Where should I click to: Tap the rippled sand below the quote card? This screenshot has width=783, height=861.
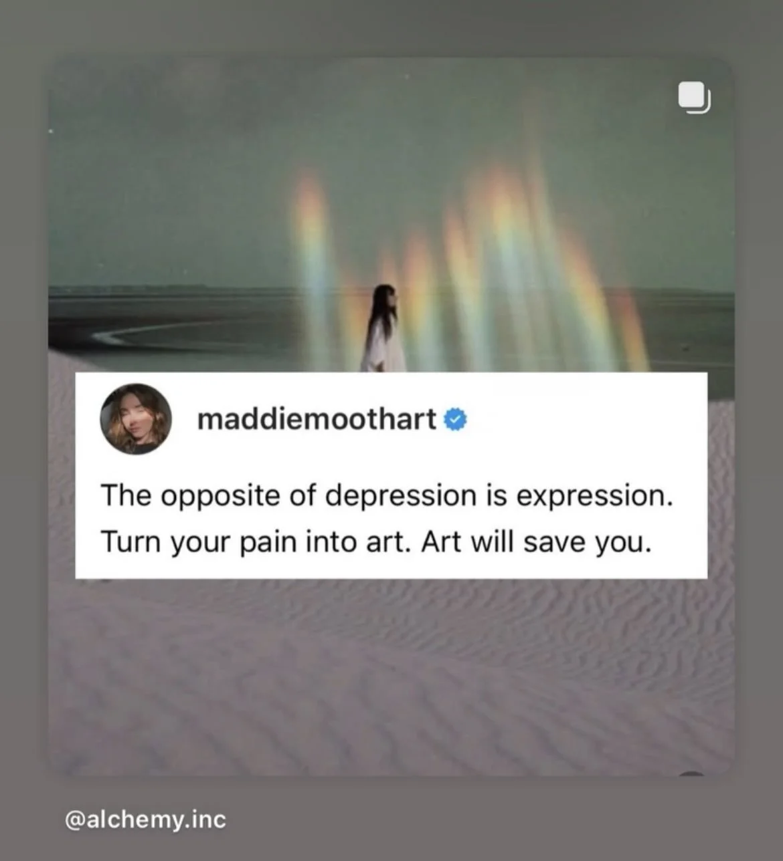pyautogui.click(x=391, y=675)
